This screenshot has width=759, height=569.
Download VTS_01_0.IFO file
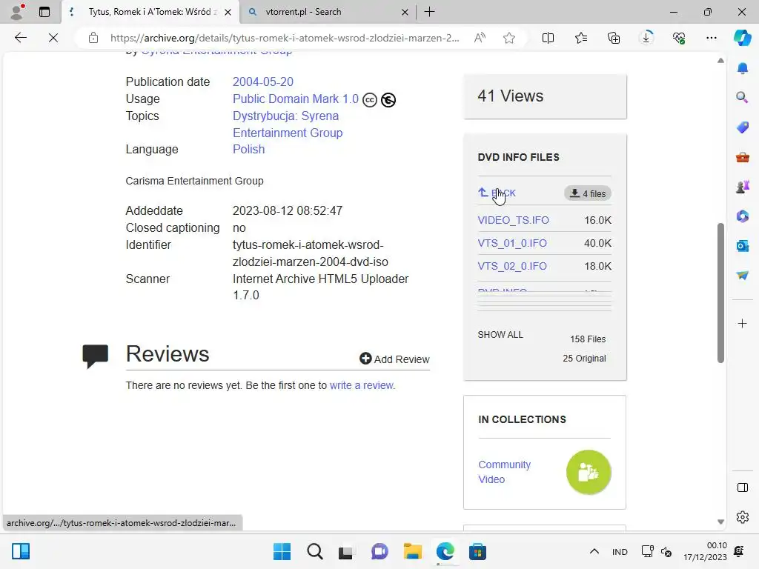point(512,243)
